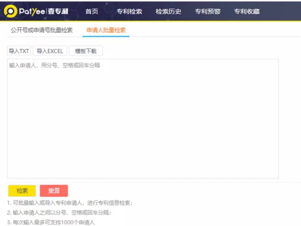Select note text 每次输入最多可支持1000个申请人
Viewport: 301px width, 226px height.
point(54,222)
